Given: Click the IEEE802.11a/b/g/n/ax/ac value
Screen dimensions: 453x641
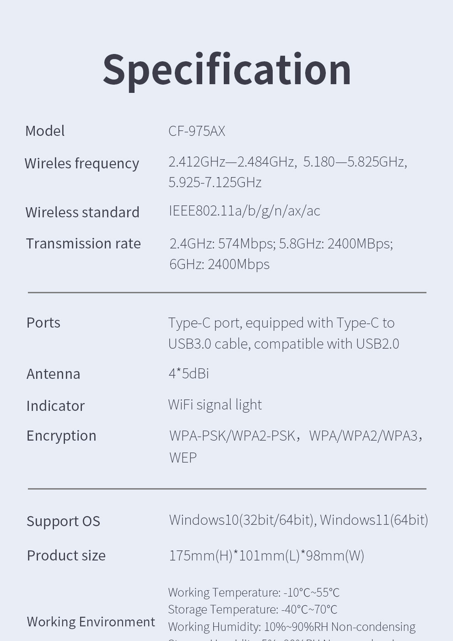Looking at the screenshot, I should click(x=244, y=210).
